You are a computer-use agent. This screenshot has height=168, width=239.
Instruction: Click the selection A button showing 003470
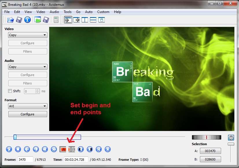(x=210, y=151)
